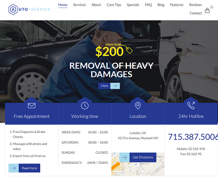Image resolution: width=218 pixels, height=178 pixels.
Task: Click the Get Directions button
Action: point(143,157)
